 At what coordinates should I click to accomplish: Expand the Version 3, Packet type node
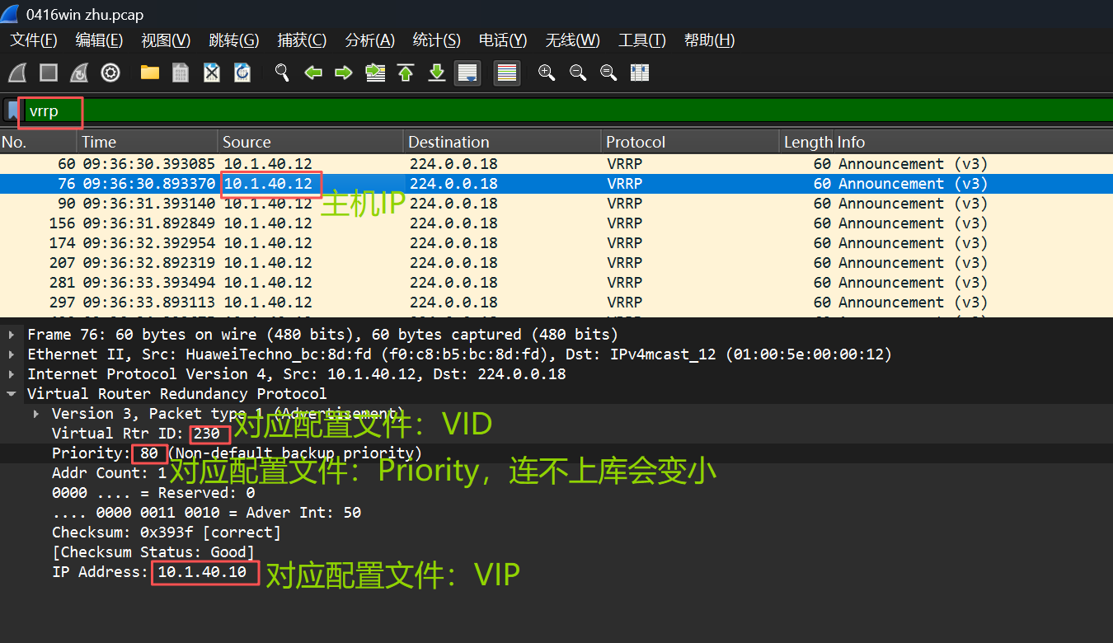[x=36, y=414]
